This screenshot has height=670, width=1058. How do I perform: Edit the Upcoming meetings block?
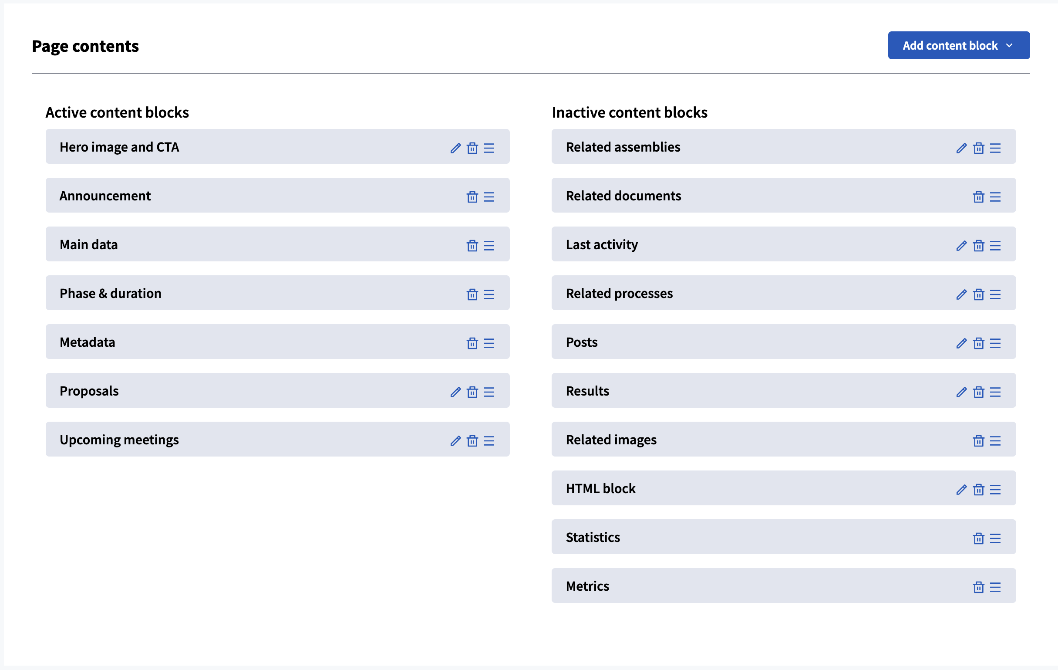455,441
